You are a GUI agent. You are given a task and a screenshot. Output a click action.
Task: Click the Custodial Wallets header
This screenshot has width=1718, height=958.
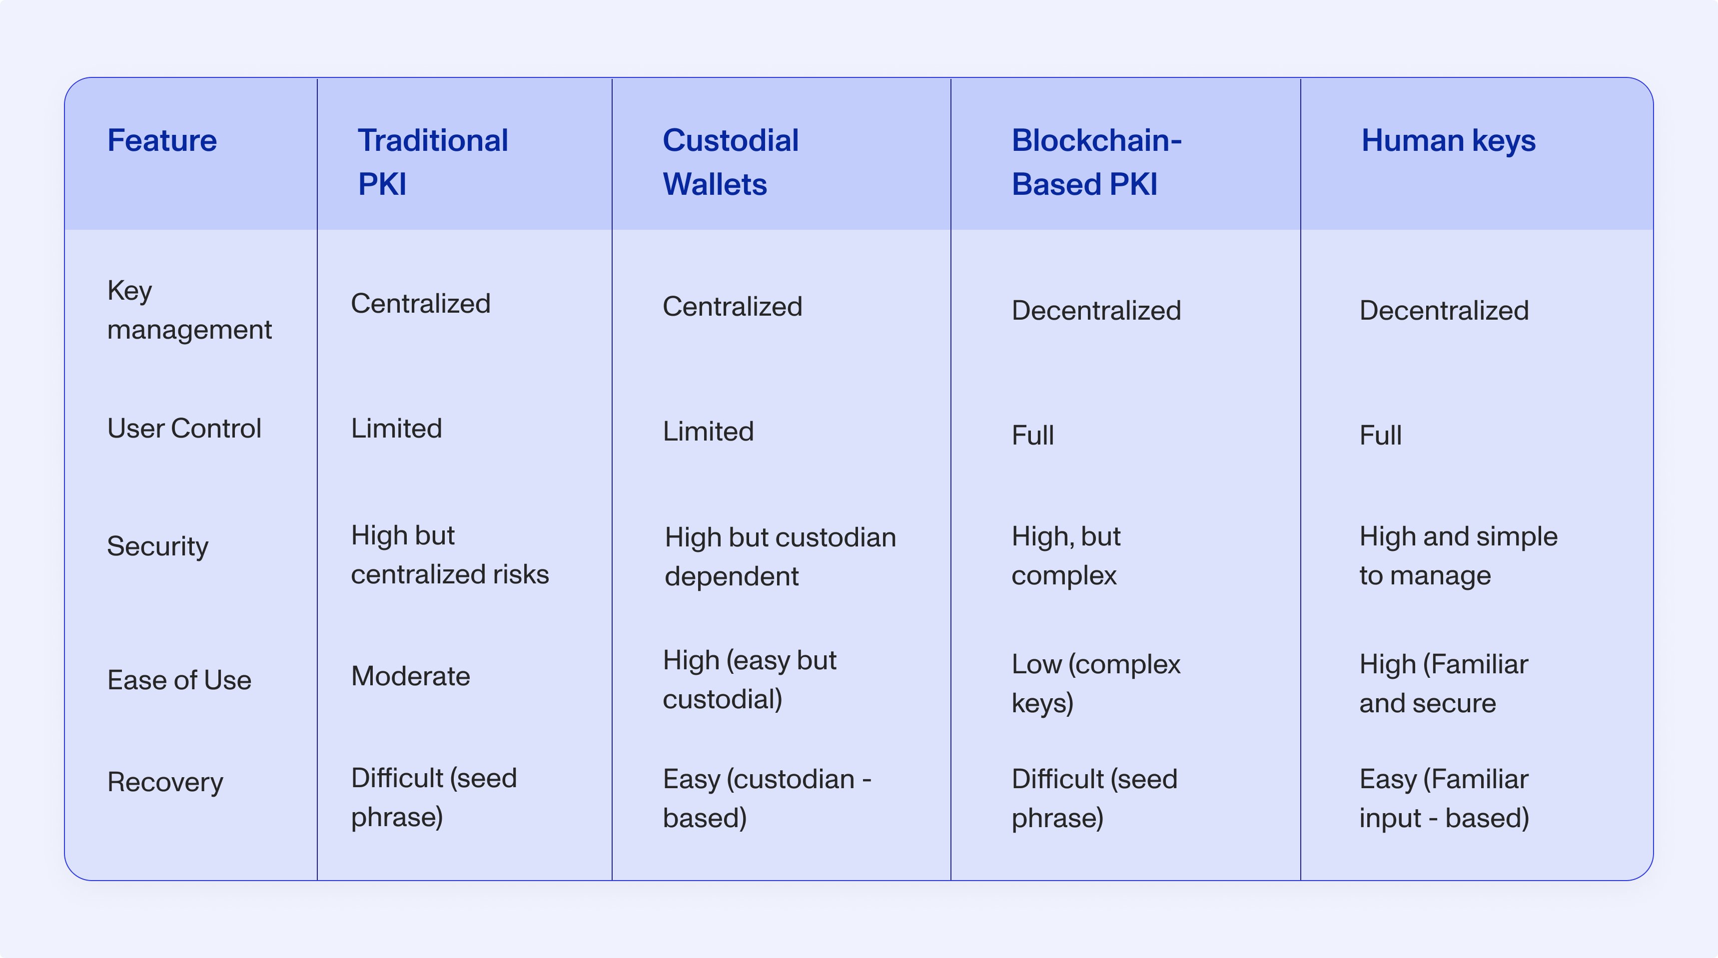(x=730, y=162)
